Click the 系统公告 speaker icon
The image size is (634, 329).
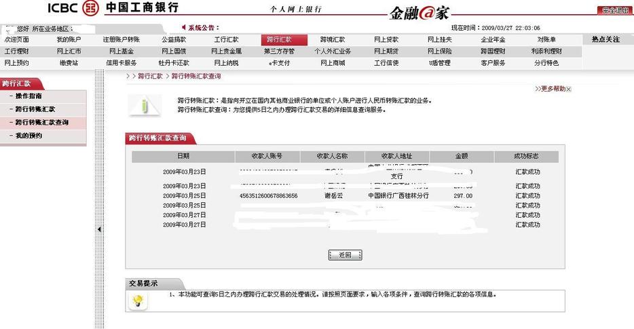pos(183,28)
